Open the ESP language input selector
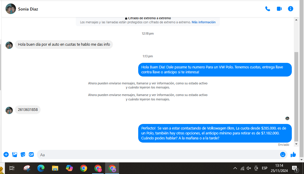Viewport: 304px width, 174px height. [x=265, y=168]
